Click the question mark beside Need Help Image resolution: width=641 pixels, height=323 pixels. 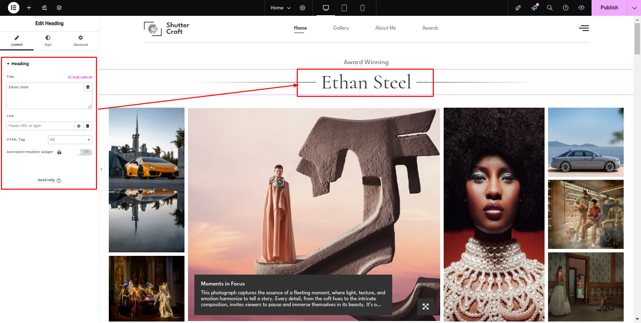[59, 180]
